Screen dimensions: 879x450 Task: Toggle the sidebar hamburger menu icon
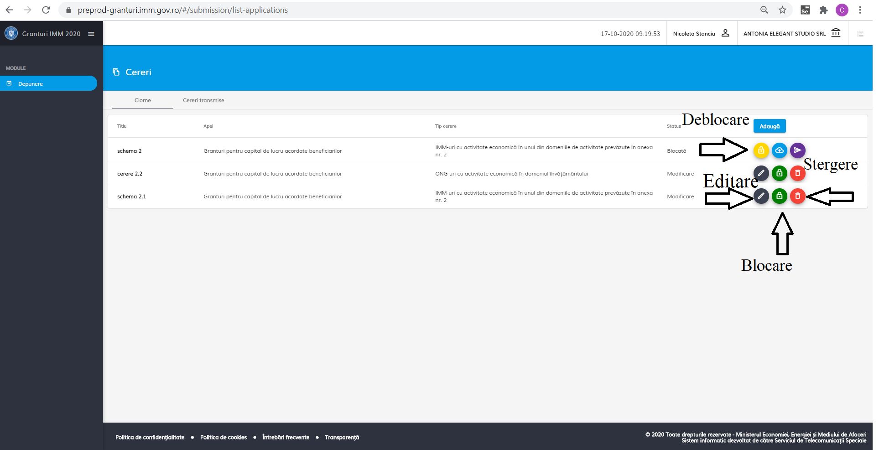(x=91, y=34)
